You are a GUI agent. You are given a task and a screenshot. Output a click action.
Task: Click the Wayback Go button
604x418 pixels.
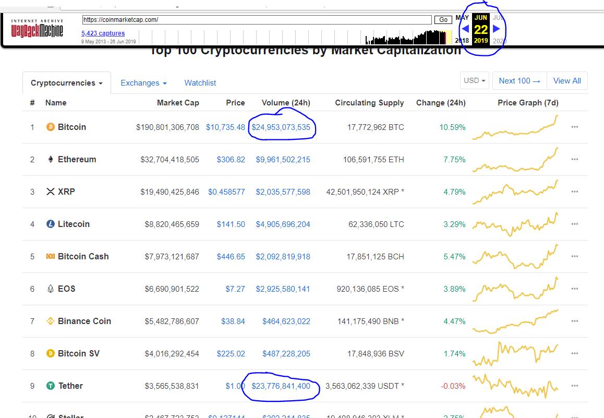tap(443, 20)
